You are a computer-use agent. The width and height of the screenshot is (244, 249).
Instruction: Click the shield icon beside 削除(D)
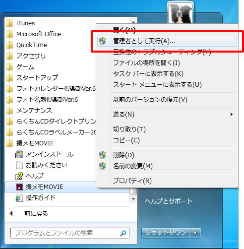(103, 155)
